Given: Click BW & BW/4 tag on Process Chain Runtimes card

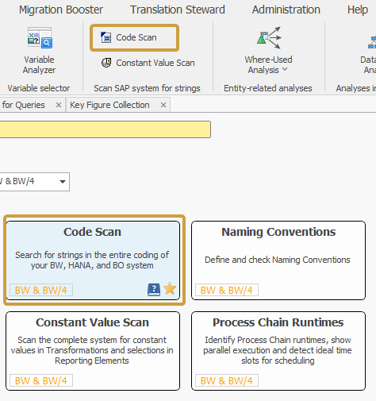Looking at the screenshot, I should (x=227, y=380).
